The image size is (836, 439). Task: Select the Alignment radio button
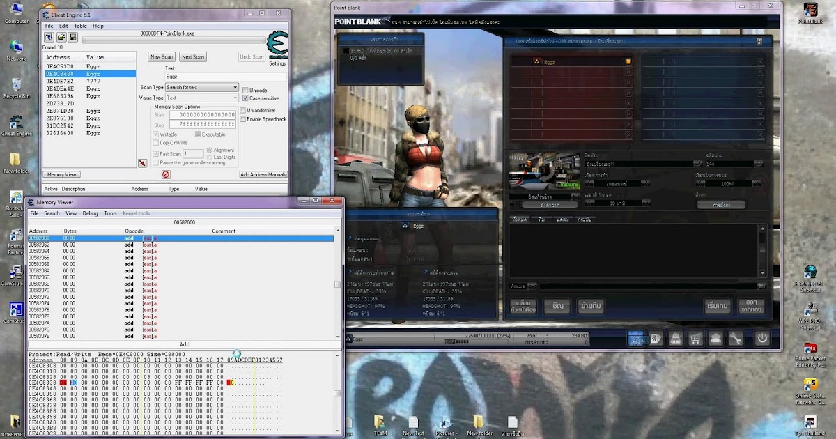[x=210, y=151]
